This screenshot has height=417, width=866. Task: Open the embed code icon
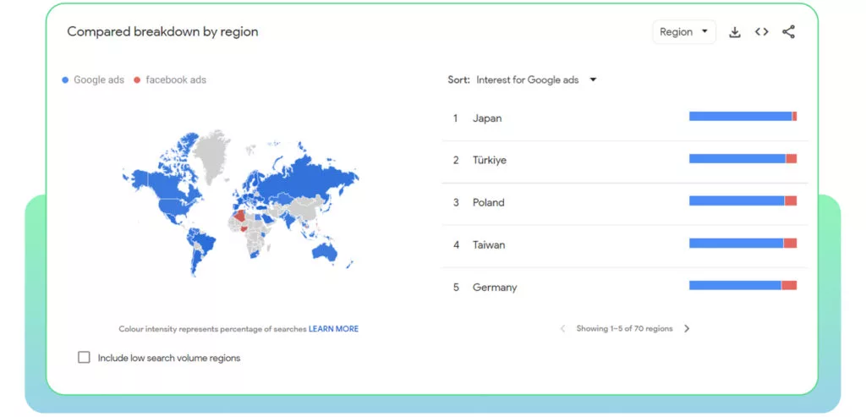[762, 32]
